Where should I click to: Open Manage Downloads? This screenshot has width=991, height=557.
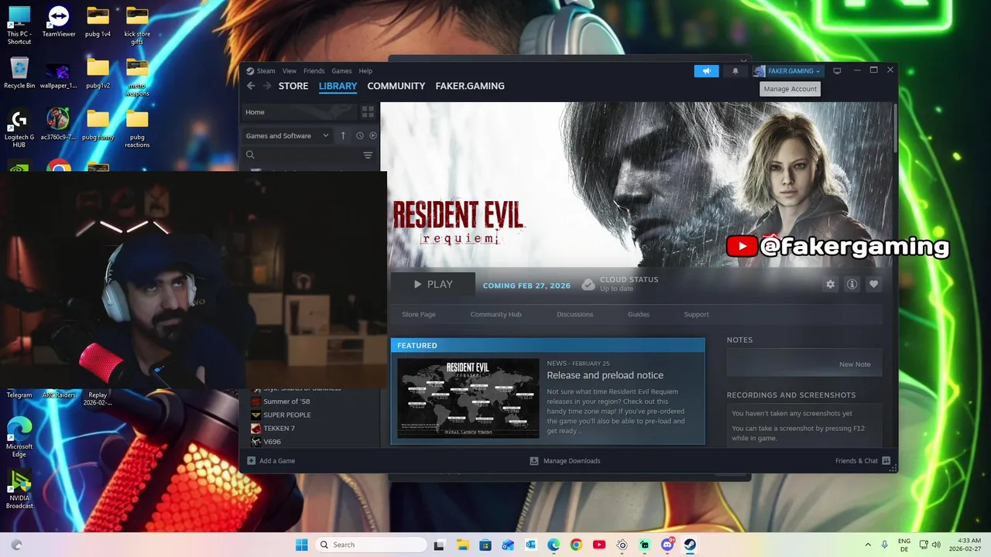click(x=565, y=461)
